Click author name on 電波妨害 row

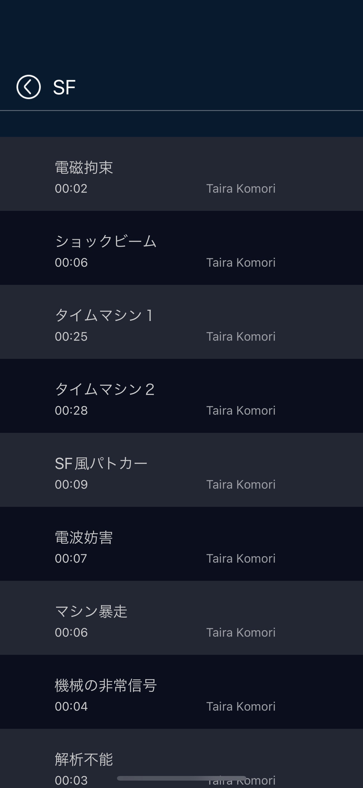click(241, 559)
